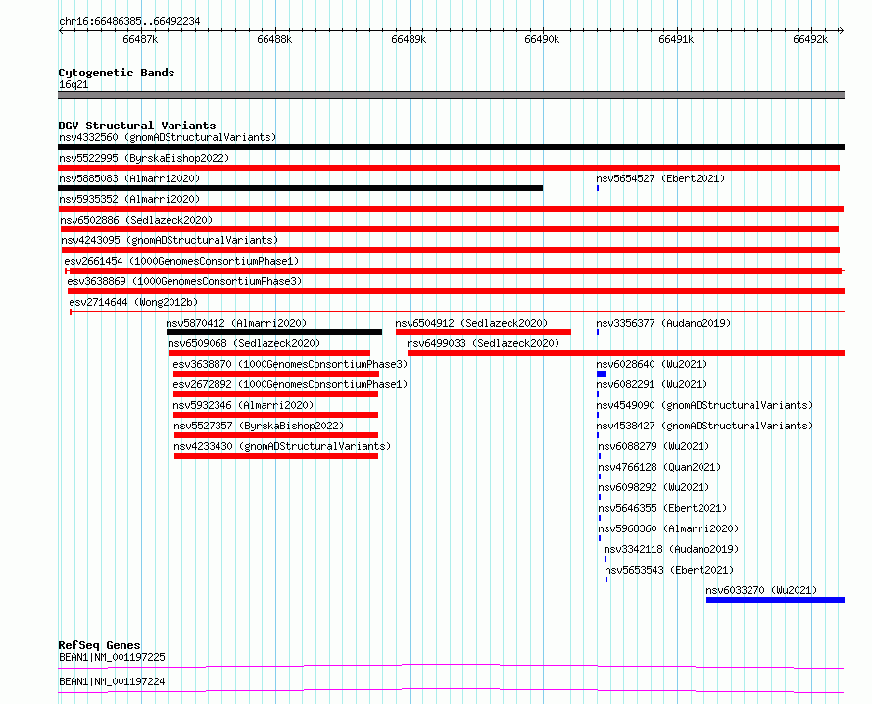The height and width of the screenshot is (704, 872).
Task: Click the 66487k ruler tick label
Action: click(x=140, y=39)
